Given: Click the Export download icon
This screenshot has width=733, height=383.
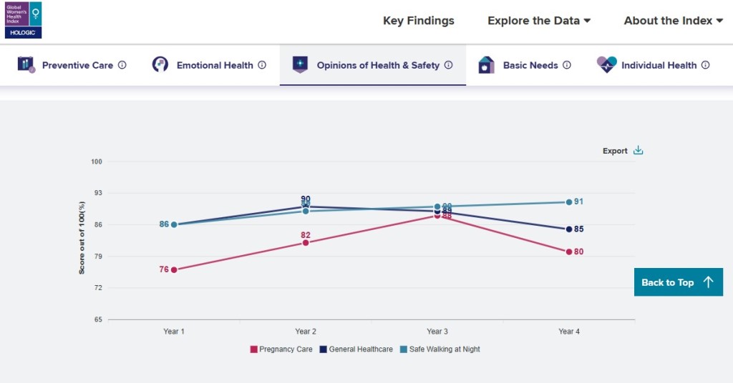Looking at the screenshot, I should pos(639,151).
